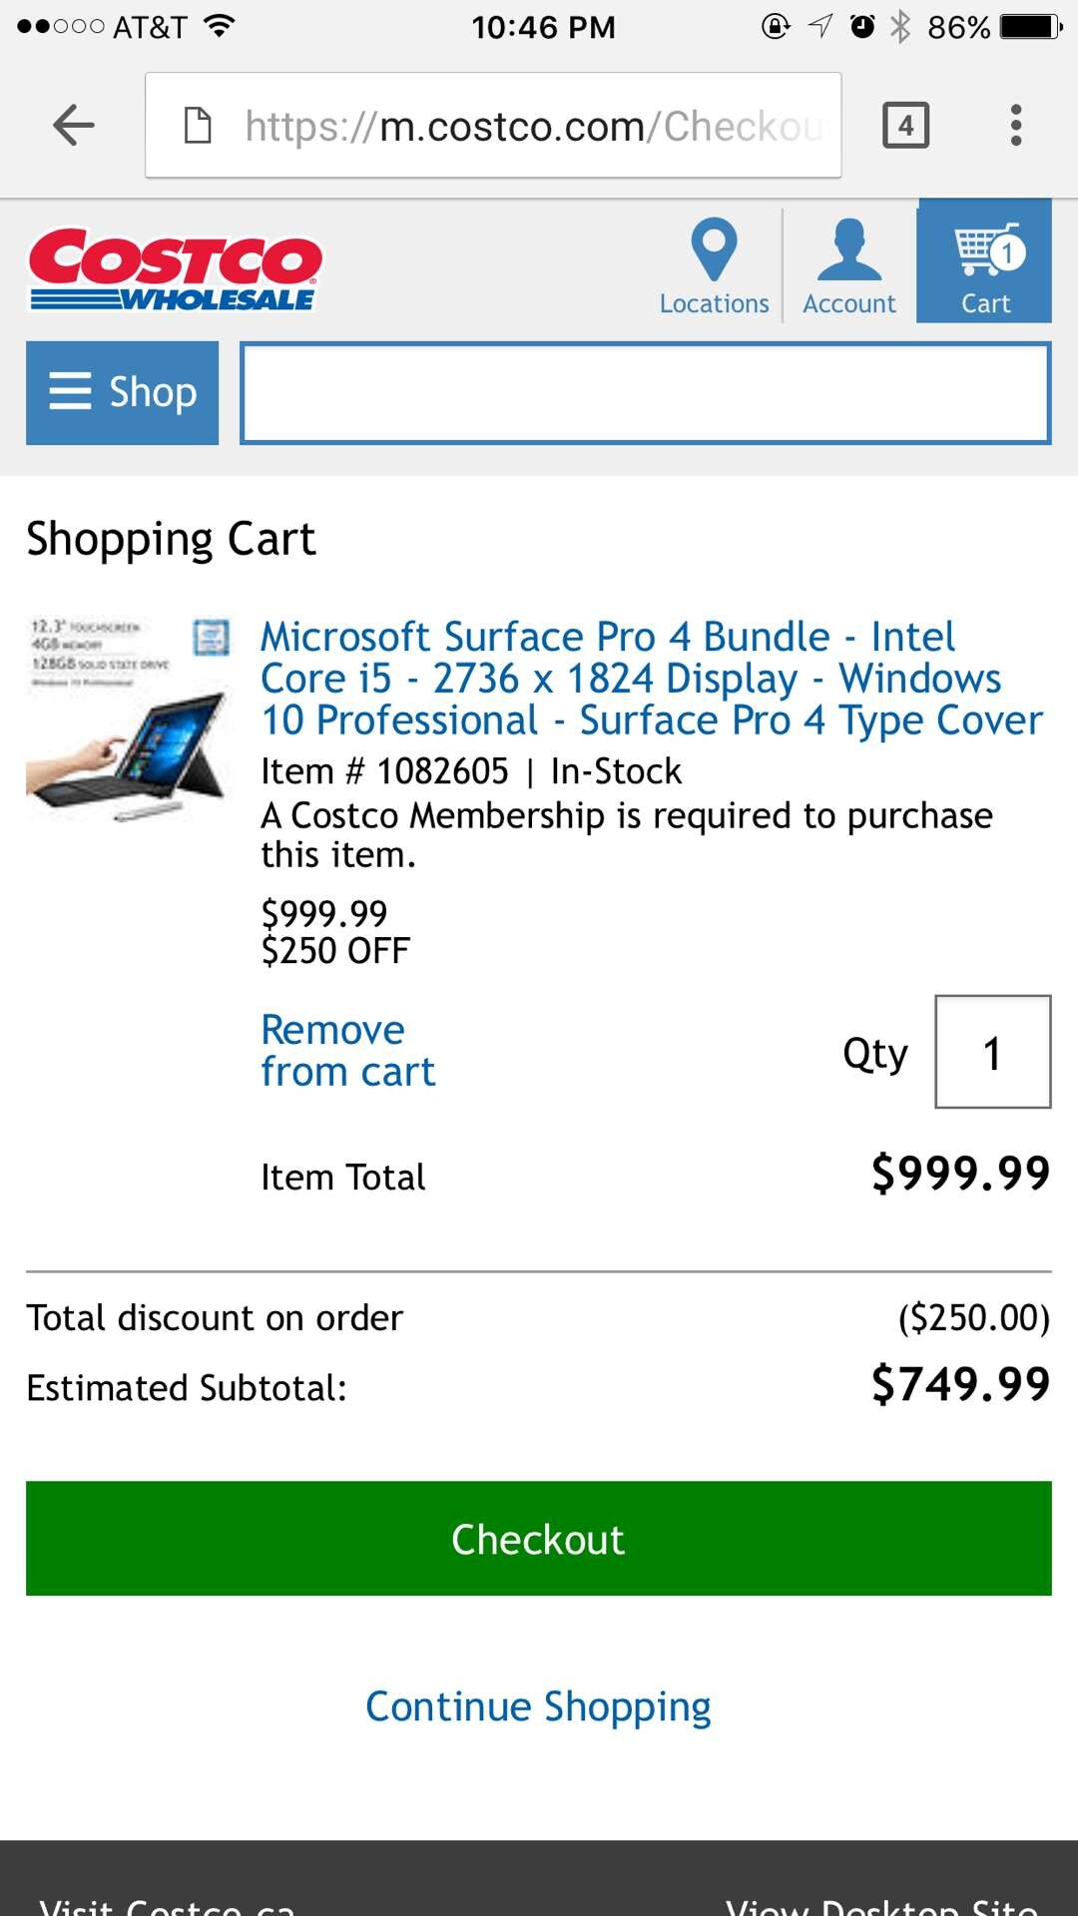Open the Shop hamburger menu
The image size is (1078, 1916).
(123, 392)
